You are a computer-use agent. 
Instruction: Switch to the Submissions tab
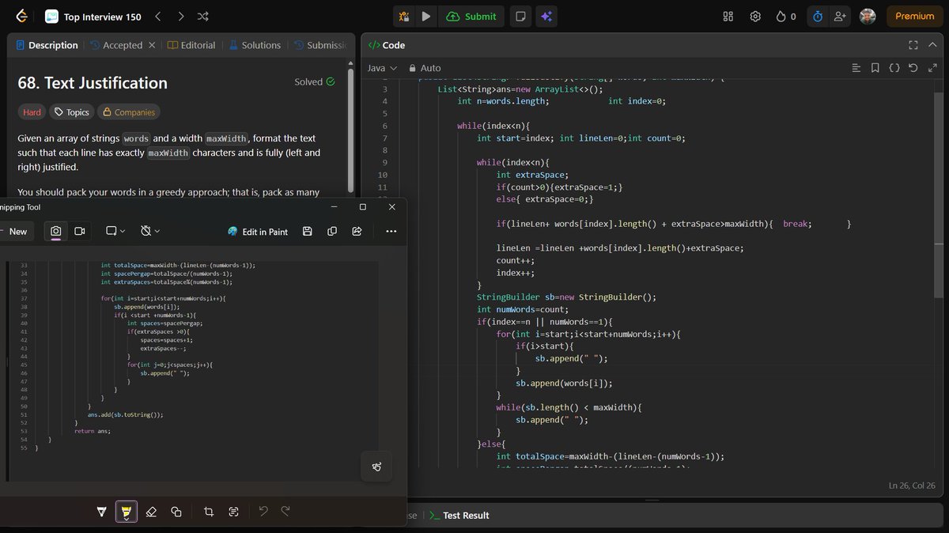pyautogui.click(x=320, y=45)
